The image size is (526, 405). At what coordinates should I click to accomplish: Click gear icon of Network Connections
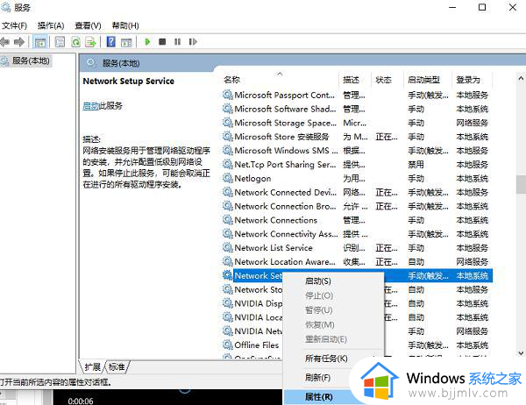point(227,220)
